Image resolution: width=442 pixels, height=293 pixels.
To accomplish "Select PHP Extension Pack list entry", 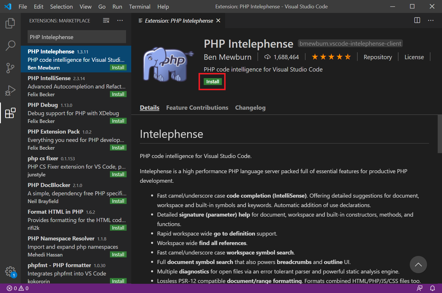I will point(76,139).
